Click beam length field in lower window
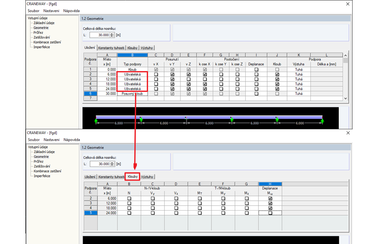 100,164
